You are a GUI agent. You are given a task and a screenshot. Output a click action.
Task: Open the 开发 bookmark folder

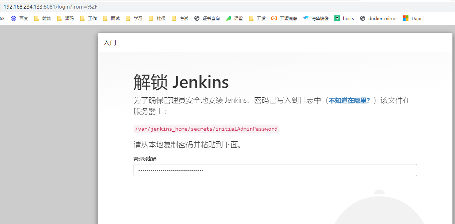[257, 18]
